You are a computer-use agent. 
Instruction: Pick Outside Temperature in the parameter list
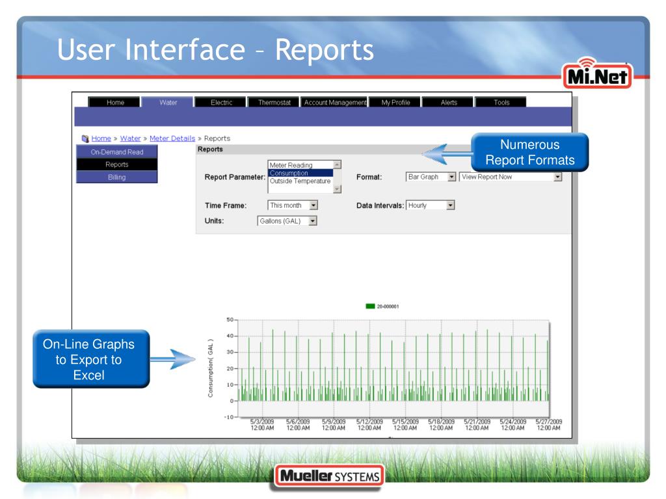[300, 181]
